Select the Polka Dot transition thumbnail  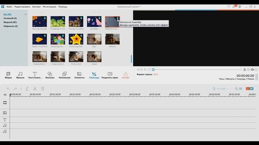pyautogui.click(x=76, y=57)
